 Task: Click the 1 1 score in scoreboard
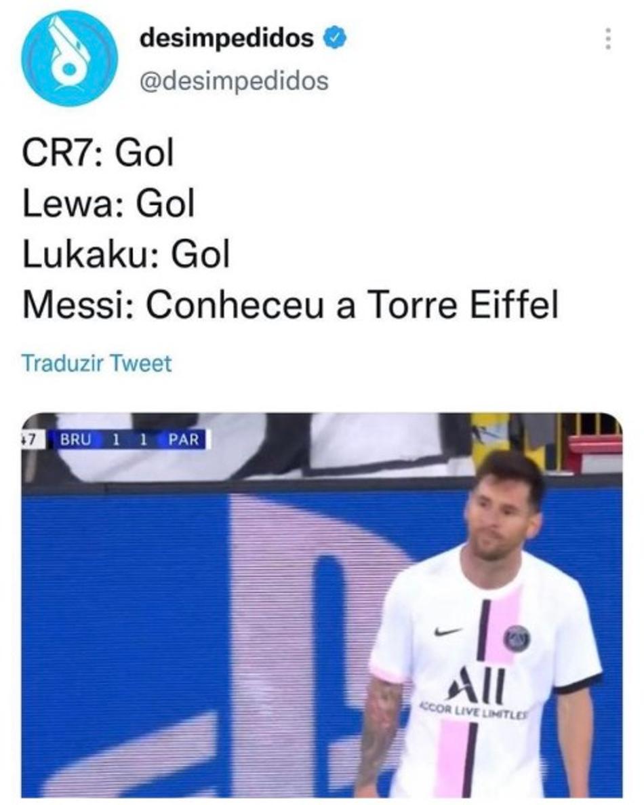pyautogui.click(x=129, y=439)
